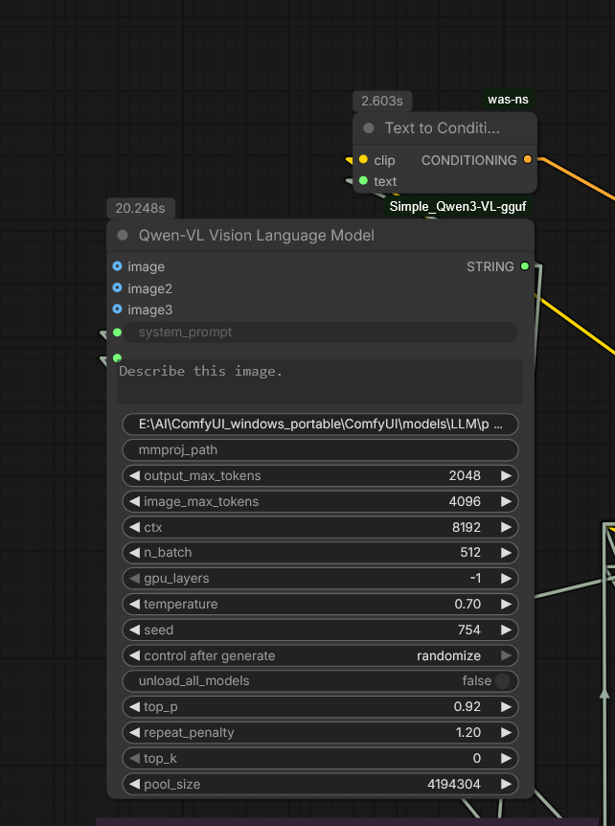Click the yellow clip input socket
615x826 pixels.
point(363,159)
